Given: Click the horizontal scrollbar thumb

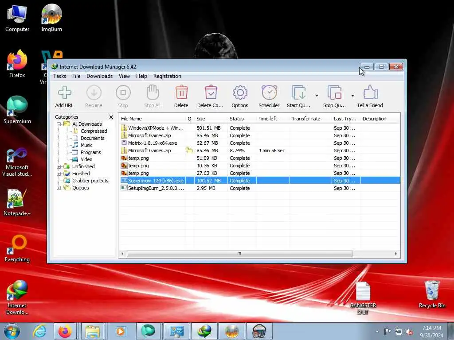Looking at the screenshot, I should pyautogui.click(x=239, y=254).
